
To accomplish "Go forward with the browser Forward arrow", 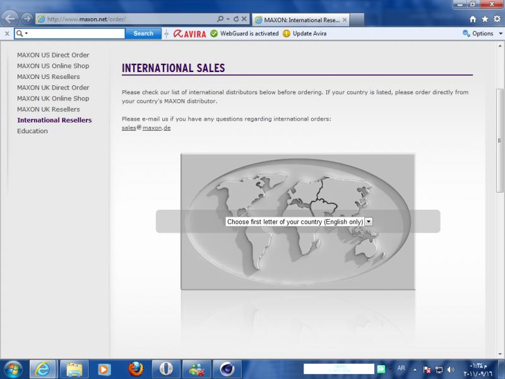I will 27,19.
